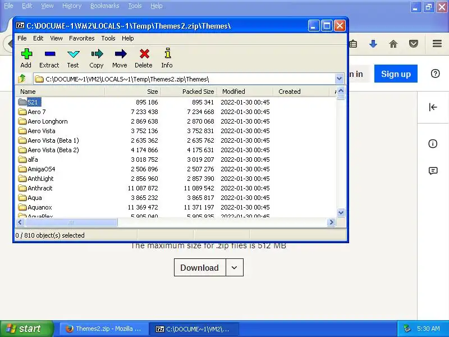The width and height of the screenshot is (449, 337).
Task: Open the Info toolbar icon
Action: coord(168,53)
